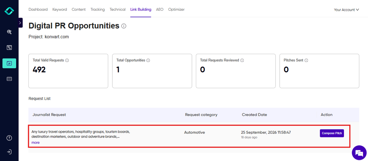
Task: Click the Digital PR Opportunities title
Action: [74, 26]
